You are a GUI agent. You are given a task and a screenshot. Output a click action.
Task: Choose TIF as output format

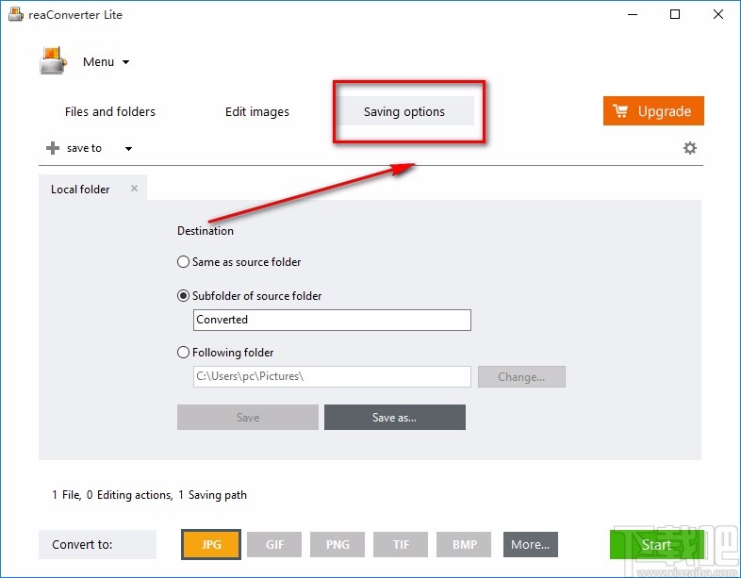pyautogui.click(x=401, y=544)
